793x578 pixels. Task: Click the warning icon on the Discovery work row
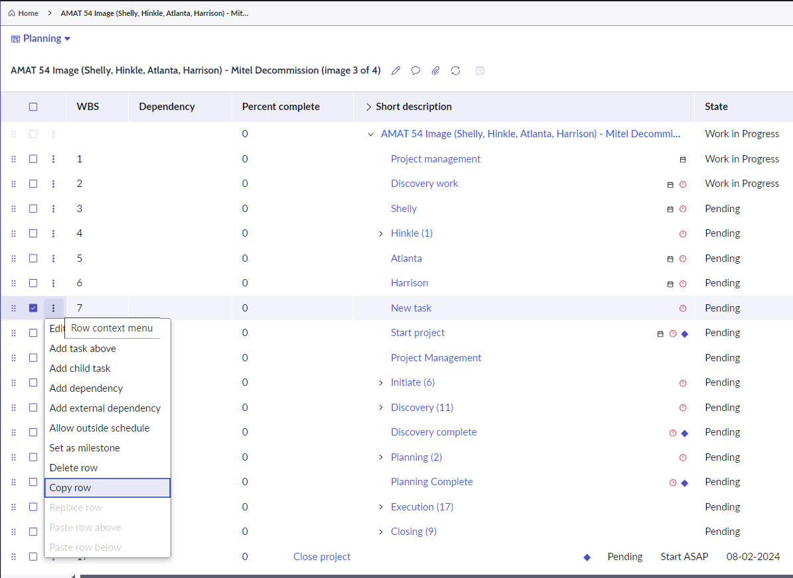coord(683,184)
